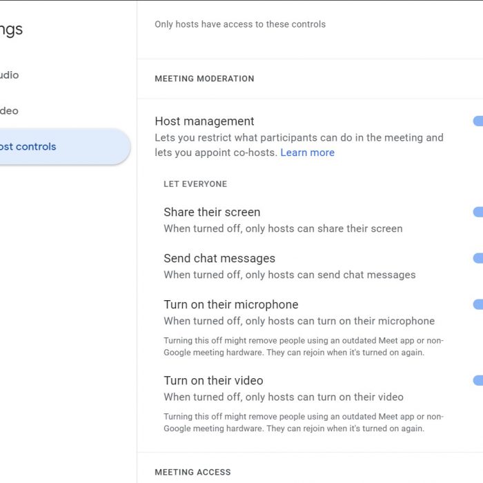Click the outdated Meet app warning under microphone
Image resolution: width=483 pixels, height=483 pixels.
[x=304, y=346]
